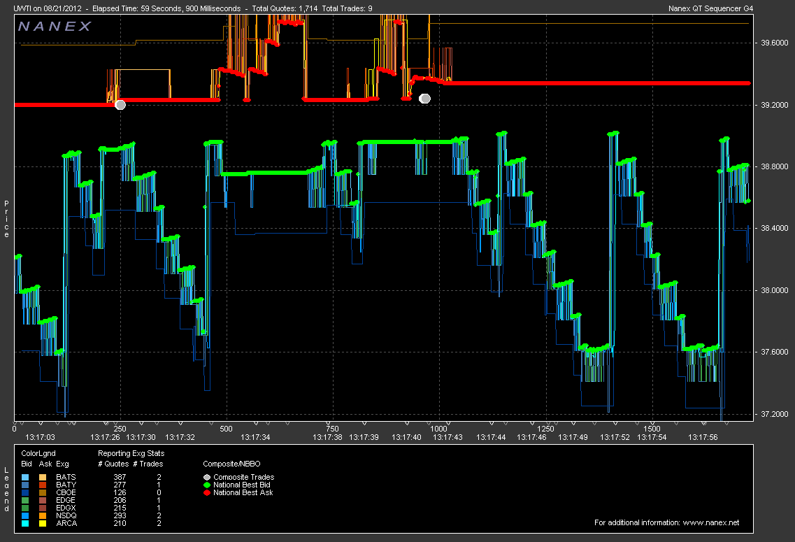Click the 13:17:56 time axis label
Image resolution: width=795 pixels, height=542 pixels.
(703, 437)
